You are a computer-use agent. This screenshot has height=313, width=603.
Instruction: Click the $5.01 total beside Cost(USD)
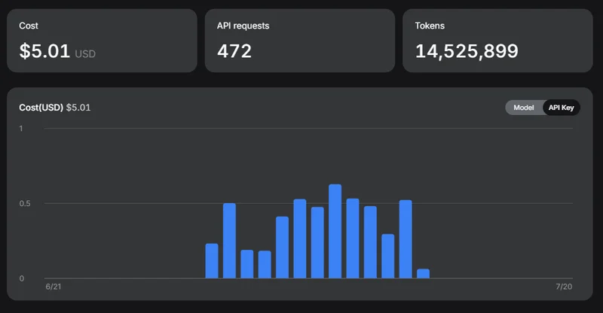(78, 108)
